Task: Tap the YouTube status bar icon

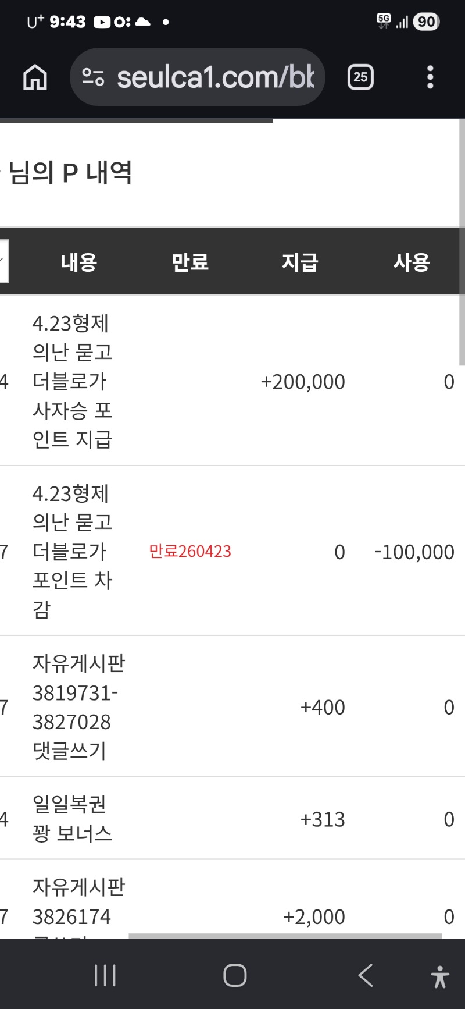Action: (102, 22)
